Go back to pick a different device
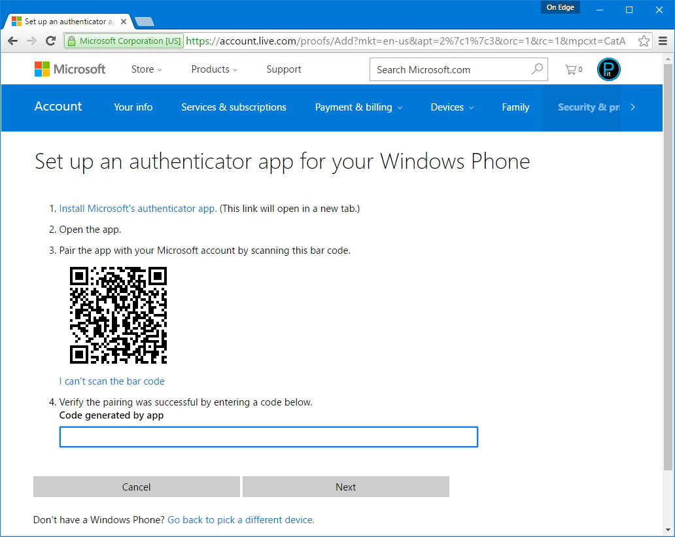 click(x=241, y=520)
